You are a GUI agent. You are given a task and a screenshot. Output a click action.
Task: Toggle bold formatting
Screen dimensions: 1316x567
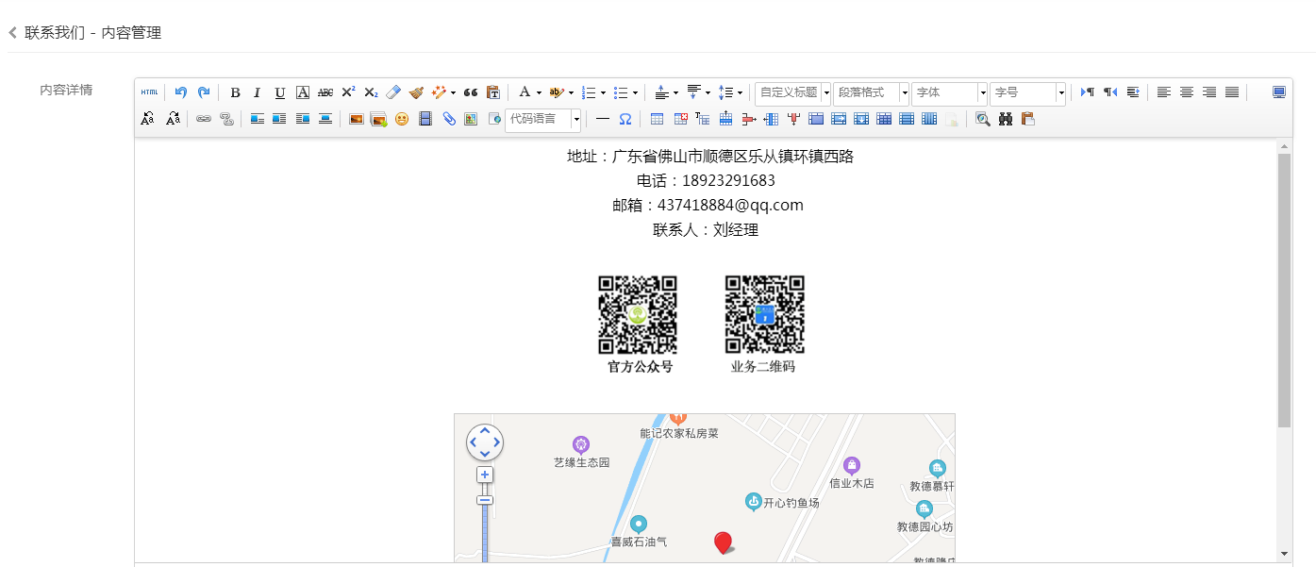pos(235,92)
